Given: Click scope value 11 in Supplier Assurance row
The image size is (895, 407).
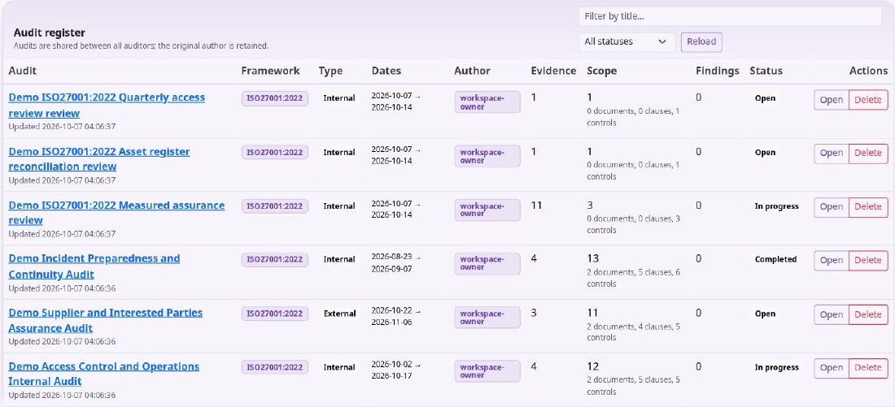Looking at the screenshot, I should [592, 313].
